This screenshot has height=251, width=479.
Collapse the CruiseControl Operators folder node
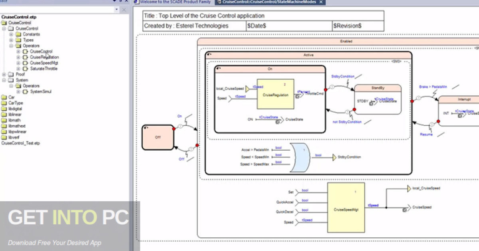point(11,45)
